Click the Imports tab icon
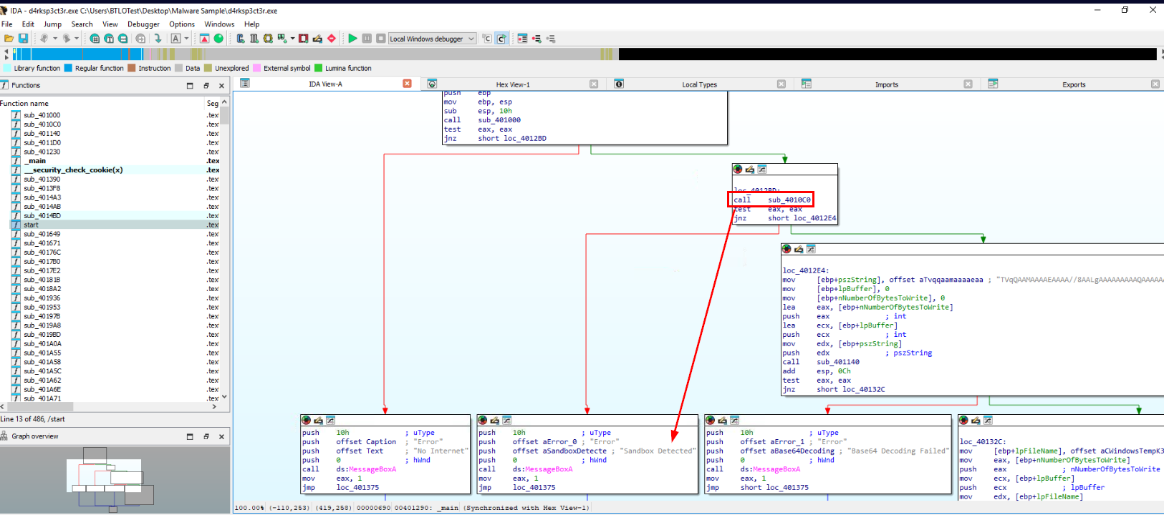The image size is (1164, 515). (x=806, y=84)
